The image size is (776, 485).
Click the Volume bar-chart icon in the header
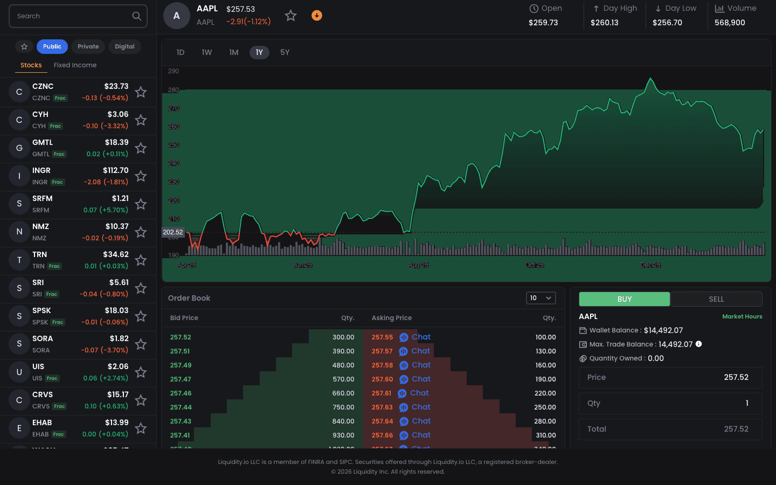click(721, 8)
